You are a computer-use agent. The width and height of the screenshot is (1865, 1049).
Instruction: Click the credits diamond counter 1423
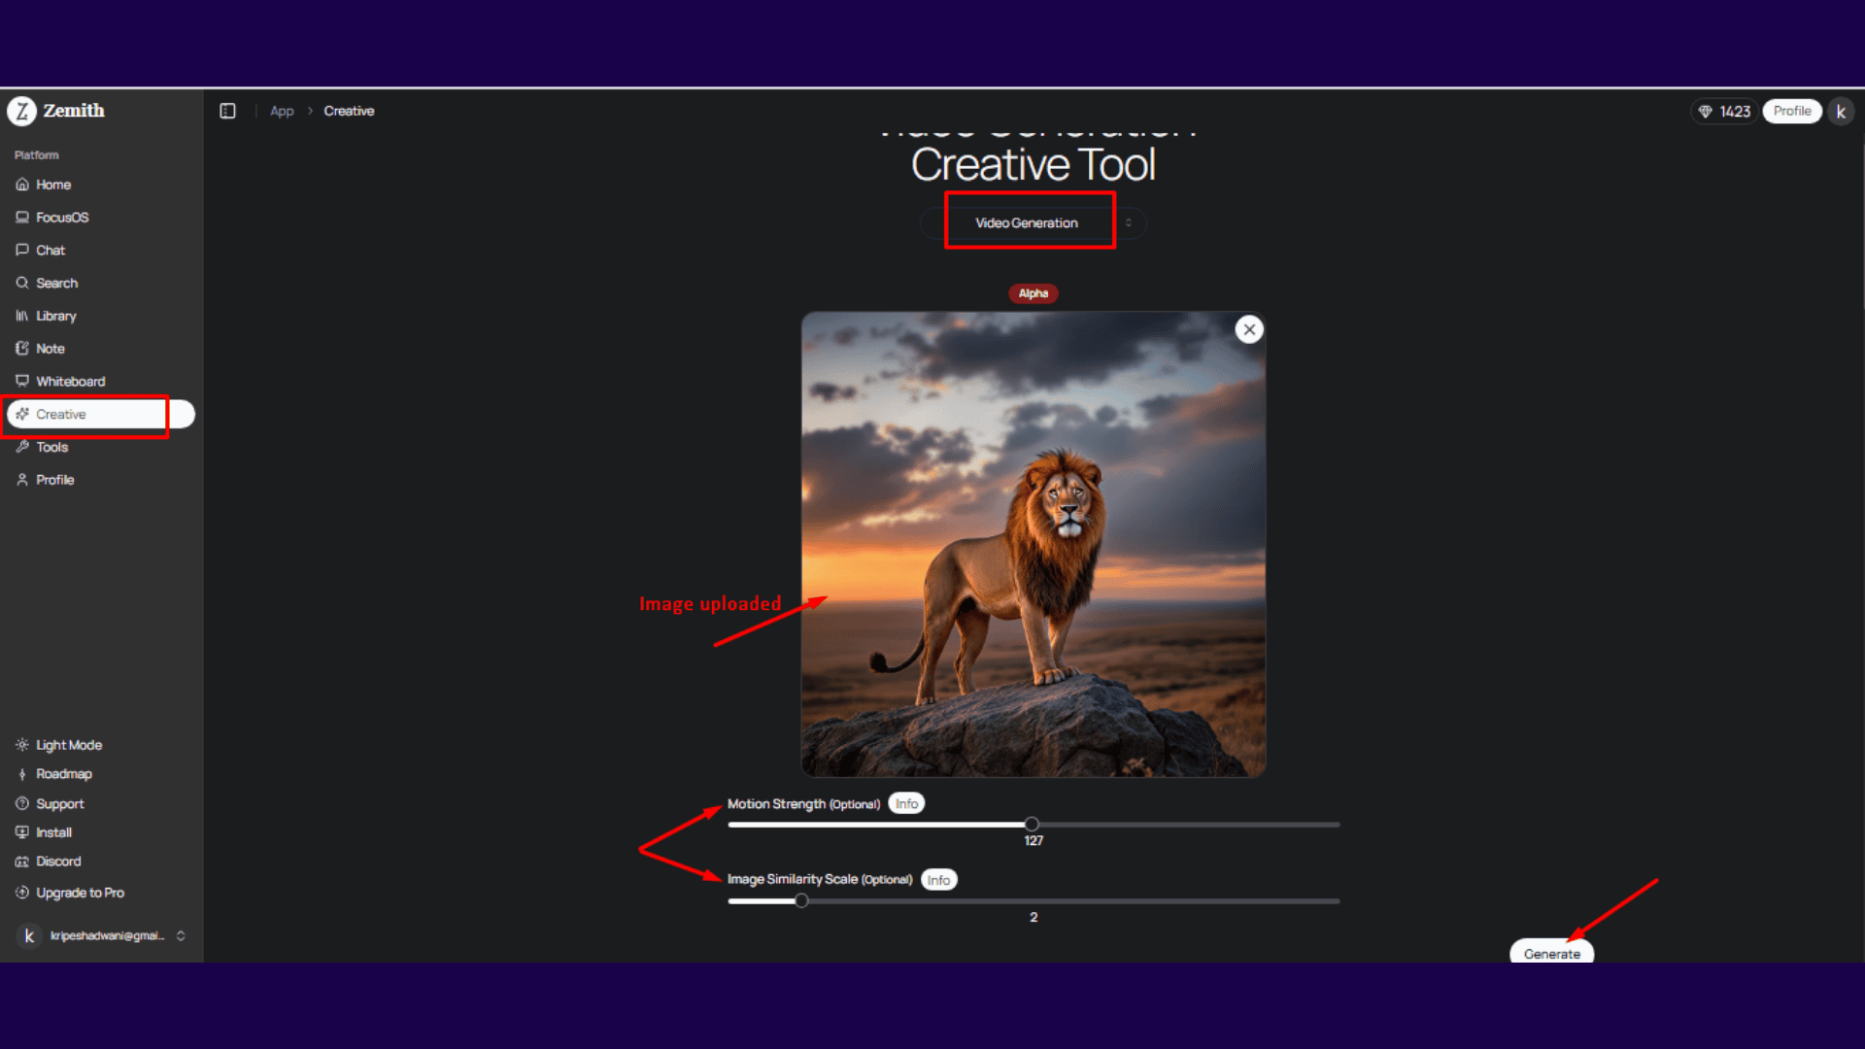[x=1724, y=112]
